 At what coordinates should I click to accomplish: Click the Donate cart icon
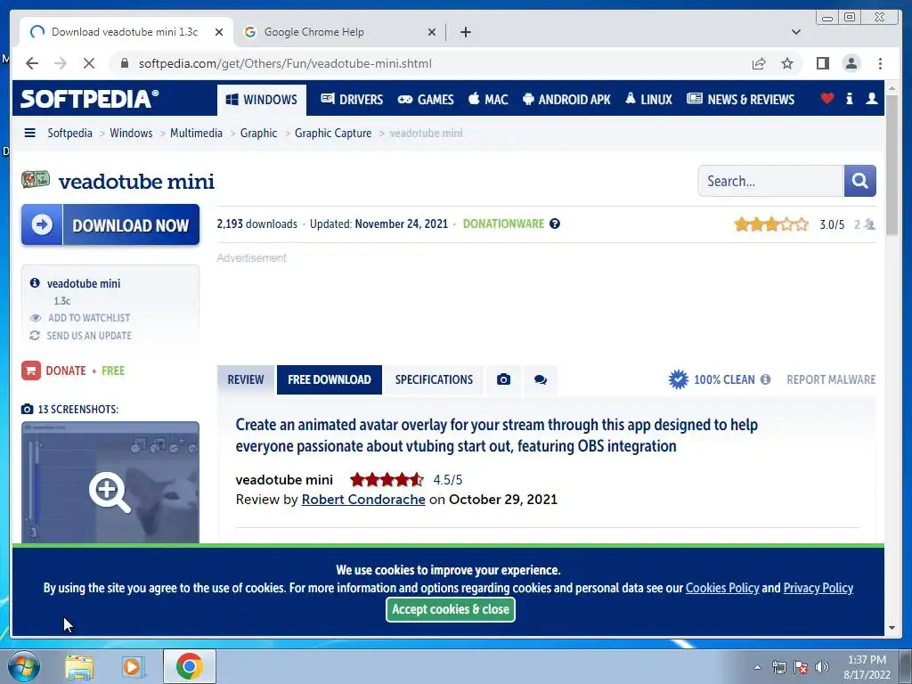coord(31,370)
